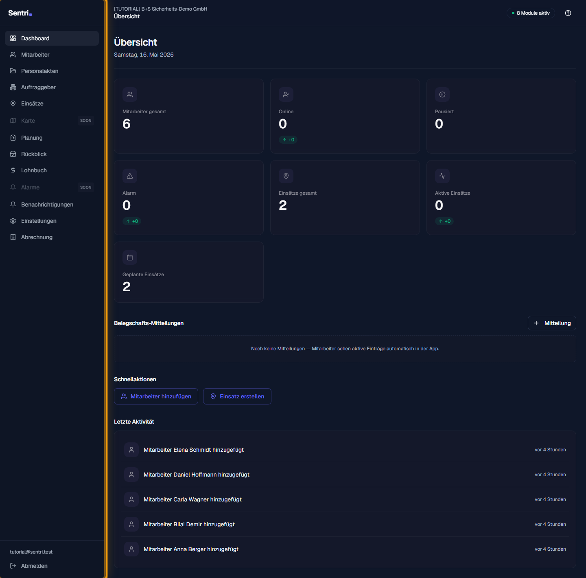The height and width of the screenshot is (578, 586).
Task: Click the +0 trend badge under Online
Action: 288,140
